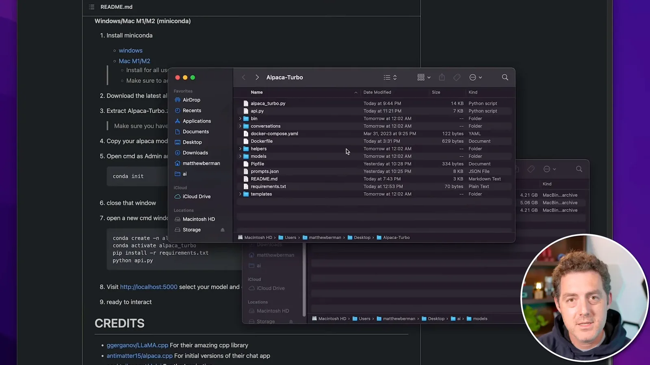The height and width of the screenshot is (365, 650).
Task: Click the Finder back navigation arrow
Action: [x=243, y=77]
